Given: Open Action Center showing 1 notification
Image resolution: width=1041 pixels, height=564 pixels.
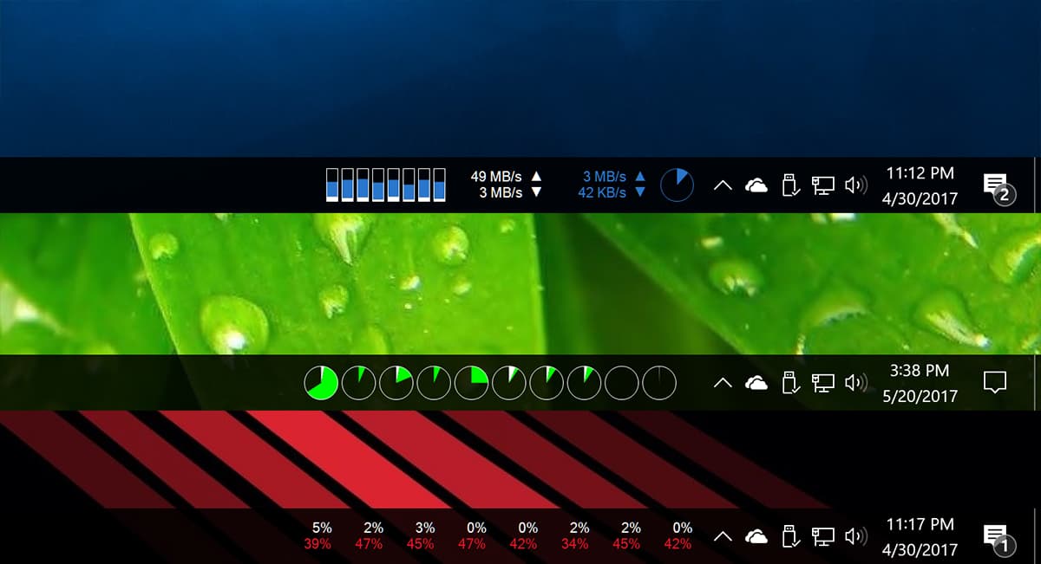Looking at the screenshot, I should pos(996,535).
